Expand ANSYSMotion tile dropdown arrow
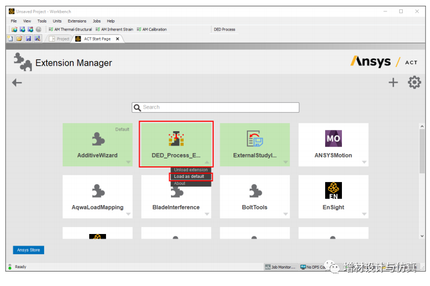The height and width of the screenshot is (286, 430). pyautogui.click(x=364, y=162)
